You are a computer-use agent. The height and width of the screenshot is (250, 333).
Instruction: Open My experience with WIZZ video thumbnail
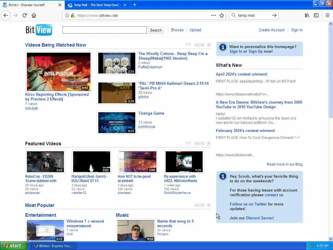tap(184, 162)
